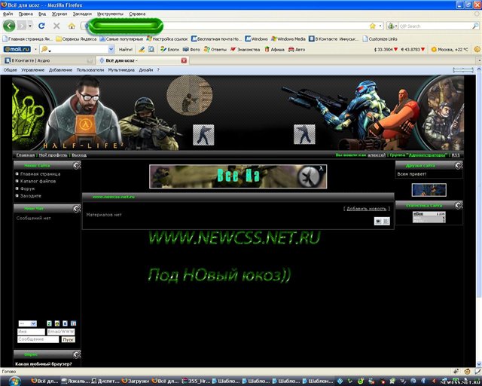Open Управление in the uCoz admin bar
The image size is (482, 386).
pyautogui.click(x=32, y=70)
